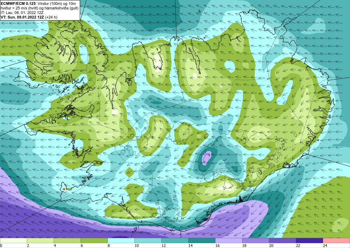Click the legend scale label "22"
This screenshot has width=350, height=248.
tap(298, 246)
